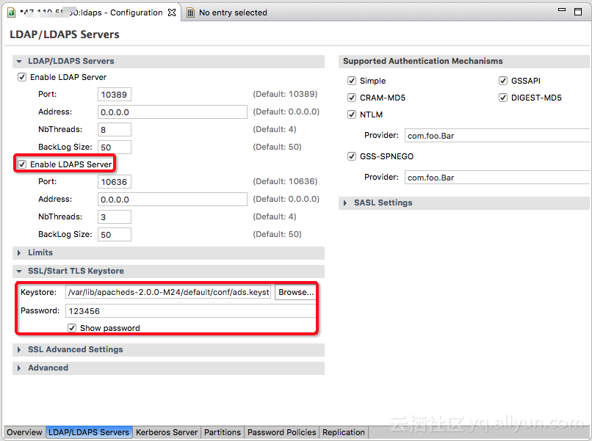Open the Partitions tab
Viewport: 592px width, 441px height.
tap(223, 432)
